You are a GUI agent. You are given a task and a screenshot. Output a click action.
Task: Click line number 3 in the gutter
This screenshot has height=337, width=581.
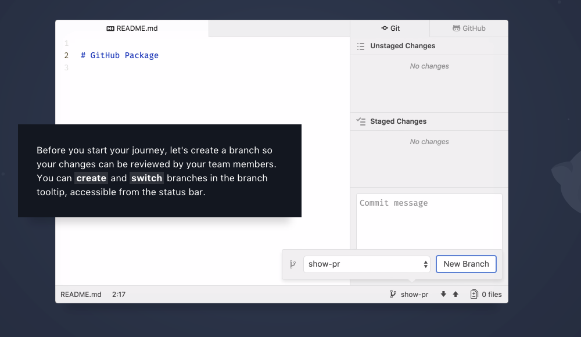[66, 67]
